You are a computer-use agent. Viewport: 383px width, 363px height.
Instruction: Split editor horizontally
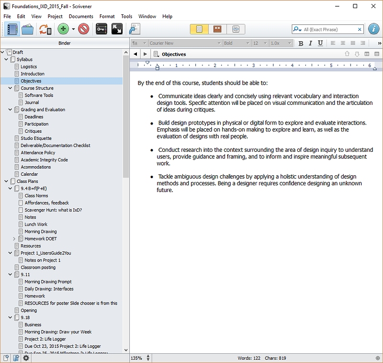pyautogui.click(x=377, y=54)
